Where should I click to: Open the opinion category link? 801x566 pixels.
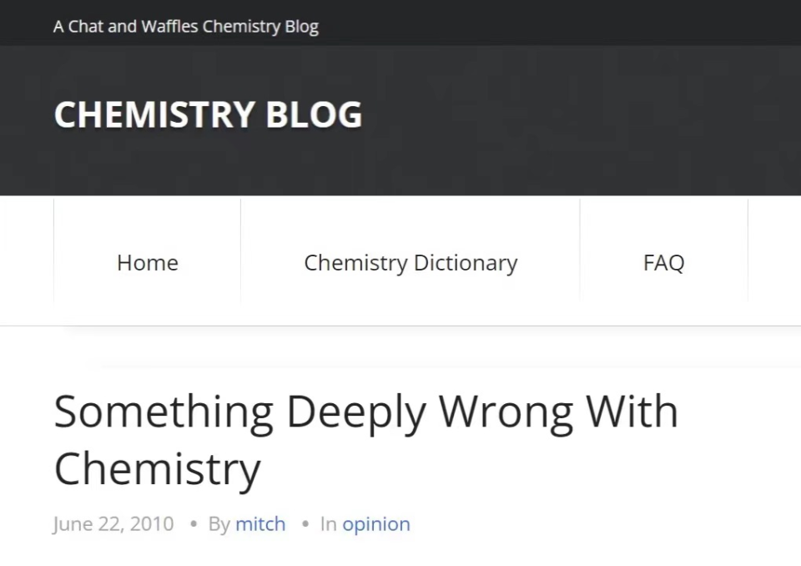(376, 524)
